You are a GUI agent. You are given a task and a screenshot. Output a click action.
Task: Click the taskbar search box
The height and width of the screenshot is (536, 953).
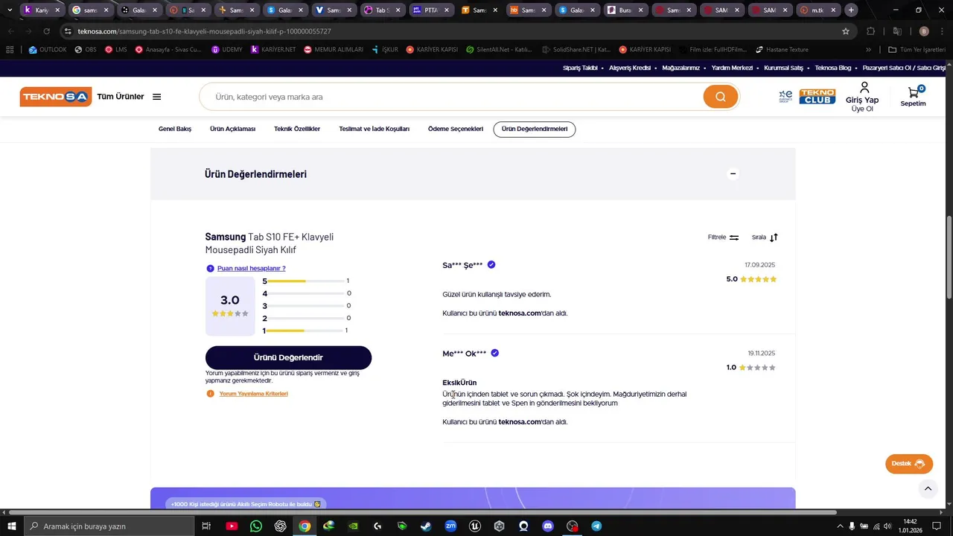click(x=109, y=526)
